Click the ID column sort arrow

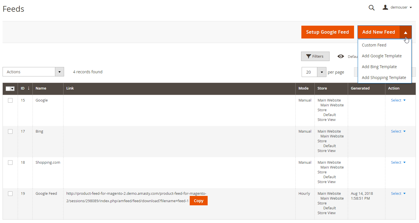[28, 88]
